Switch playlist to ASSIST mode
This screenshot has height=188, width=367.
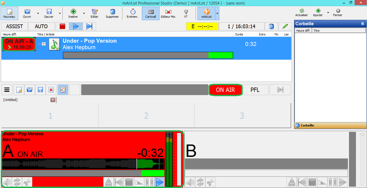click(x=15, y=26)
